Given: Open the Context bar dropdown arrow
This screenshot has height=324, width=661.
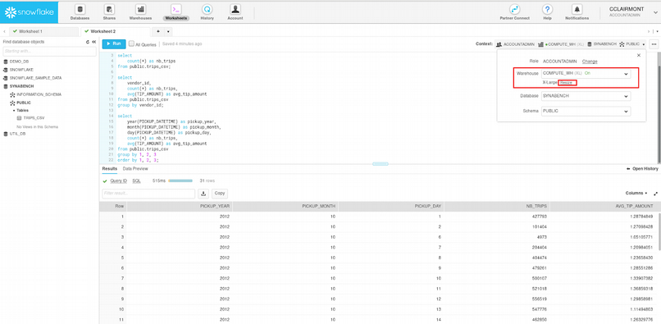Looking at the screenshot, I should point(644,44).
